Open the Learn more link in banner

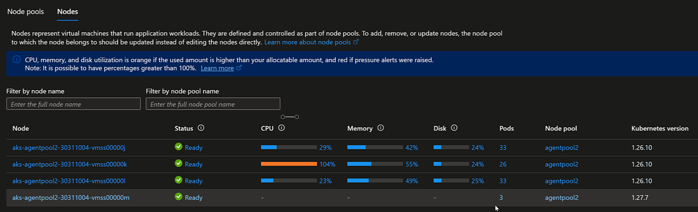click(217, 68)
